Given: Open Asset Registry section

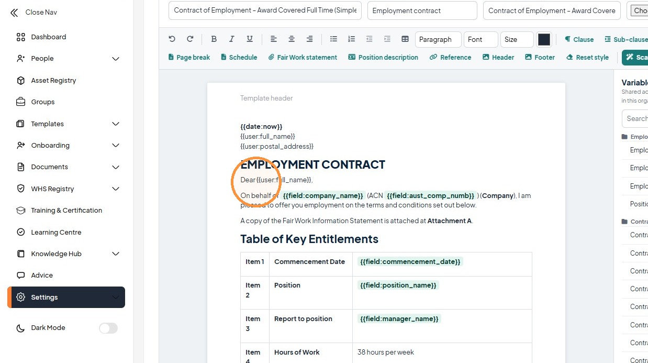Looking at the screenshot, I should coord(53,81).
